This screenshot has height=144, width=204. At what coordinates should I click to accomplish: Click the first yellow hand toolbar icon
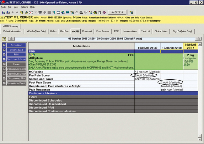pyautogui.click(x=22, y=12)
